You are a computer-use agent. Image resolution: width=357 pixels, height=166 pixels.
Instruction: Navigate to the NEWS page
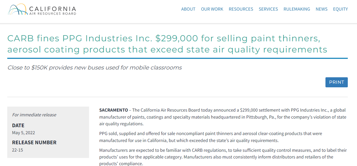pos(322,9)
